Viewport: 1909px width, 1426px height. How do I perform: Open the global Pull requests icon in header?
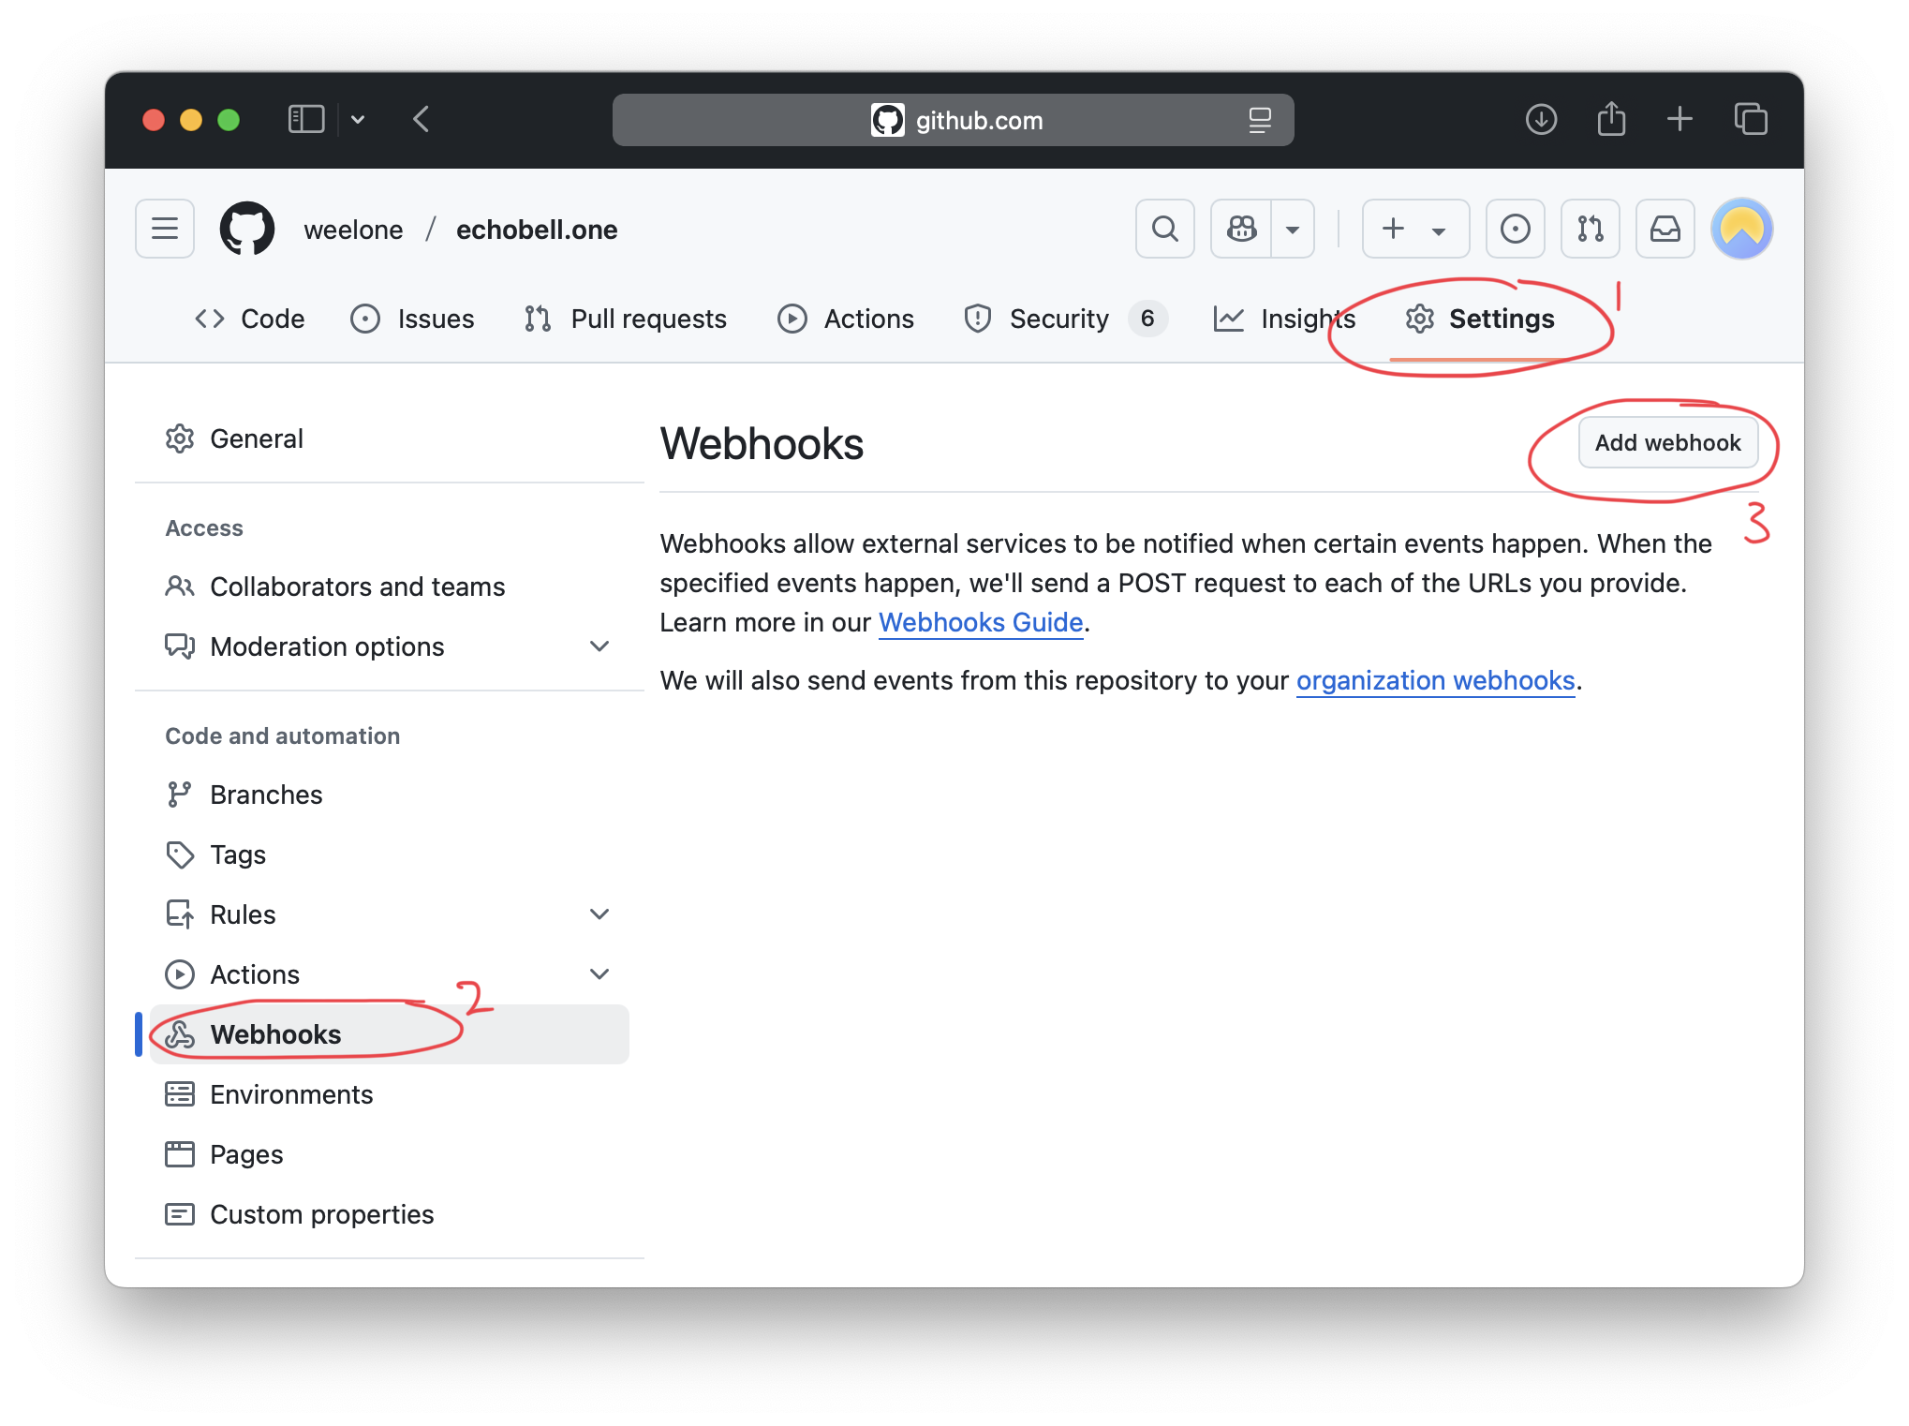[x=1591, y=229]
